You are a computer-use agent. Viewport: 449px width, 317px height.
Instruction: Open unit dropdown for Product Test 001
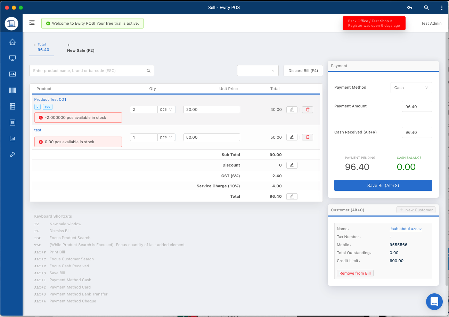click(x=166, y=109)
